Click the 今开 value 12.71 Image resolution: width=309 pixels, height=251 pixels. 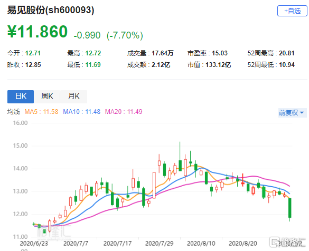33,53
